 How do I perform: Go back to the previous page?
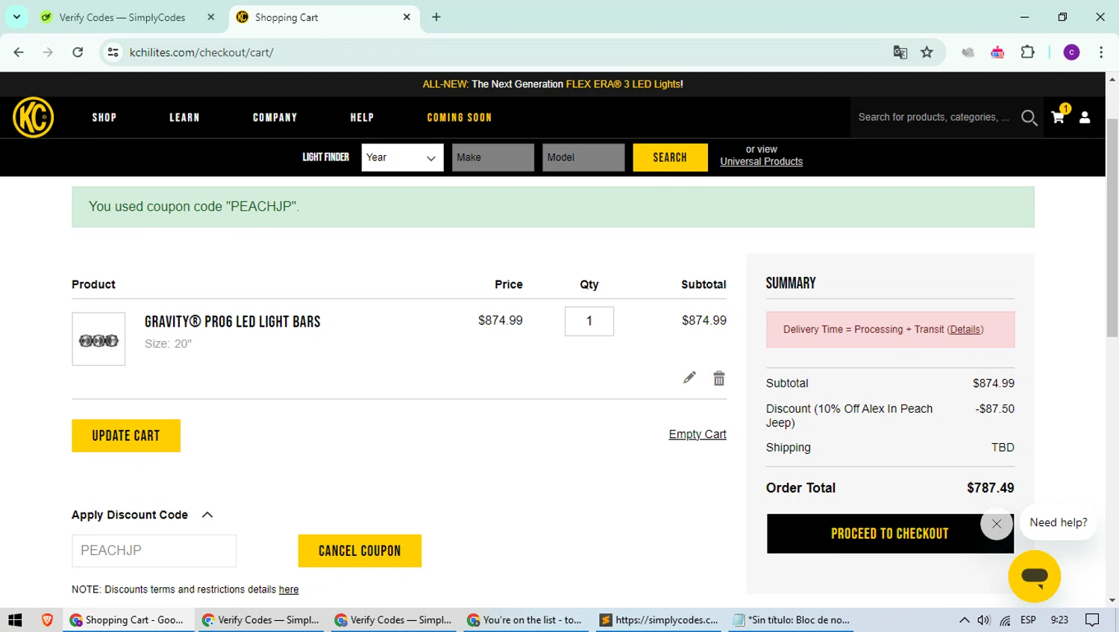[x=19, y=52]
